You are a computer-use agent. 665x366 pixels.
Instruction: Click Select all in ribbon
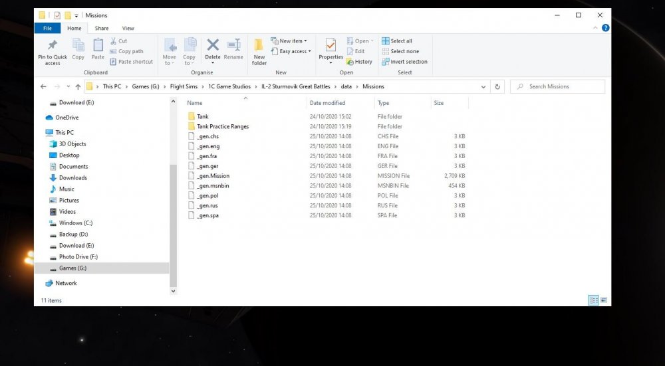point(397,41)
